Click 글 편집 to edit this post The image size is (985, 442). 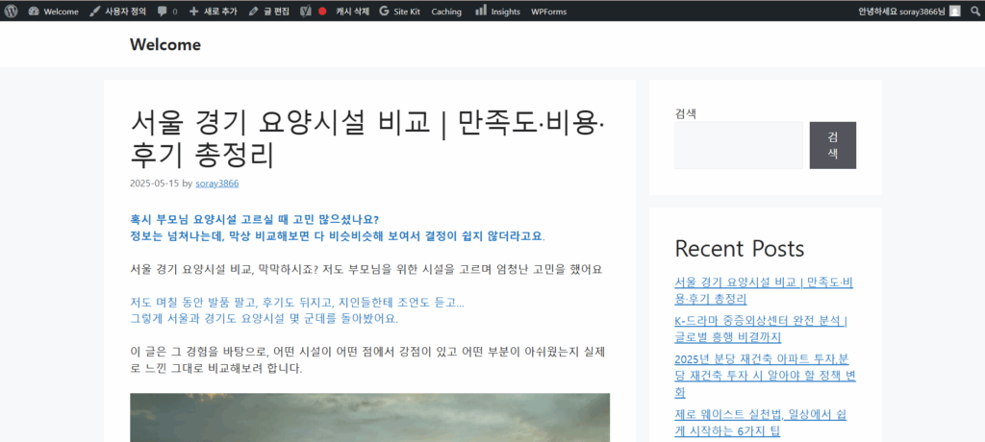pyautogui.click(x=268, y=11)
